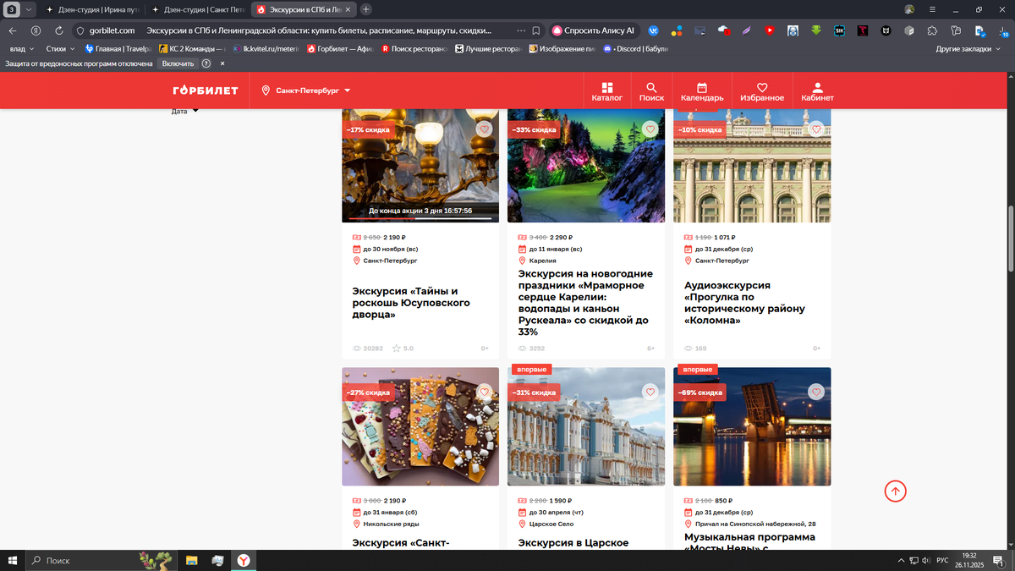Open the taskbar volume icon
Viewport: 1015px width, 571px height.
coord(925,561)
